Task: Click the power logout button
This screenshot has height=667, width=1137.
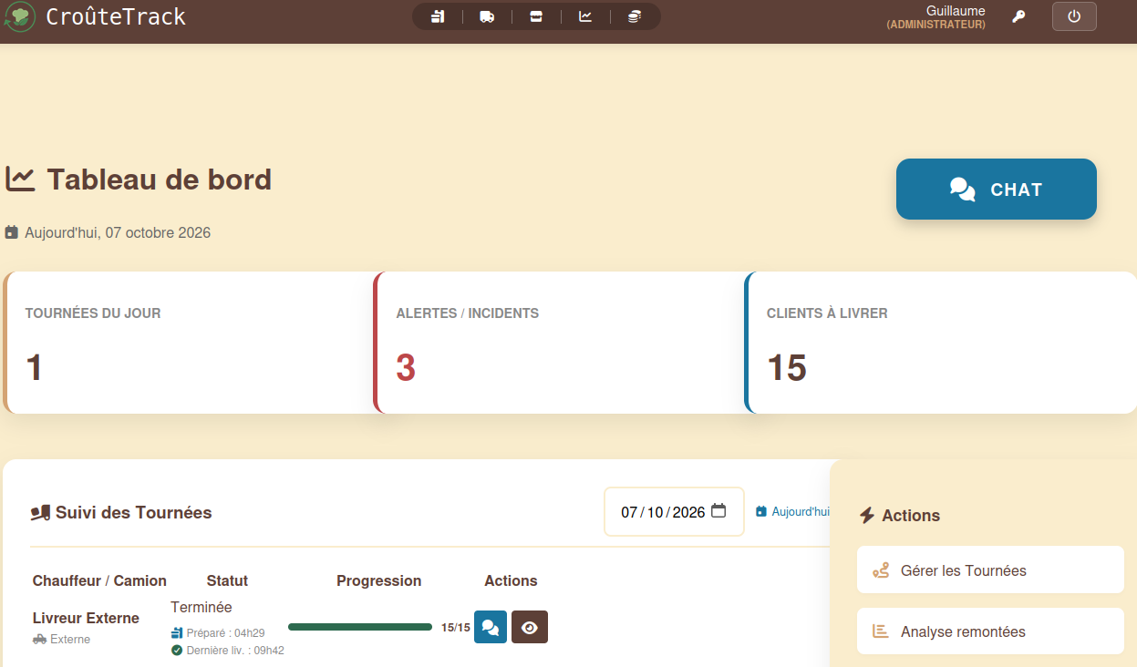Action: click(x=1074, y=16)
